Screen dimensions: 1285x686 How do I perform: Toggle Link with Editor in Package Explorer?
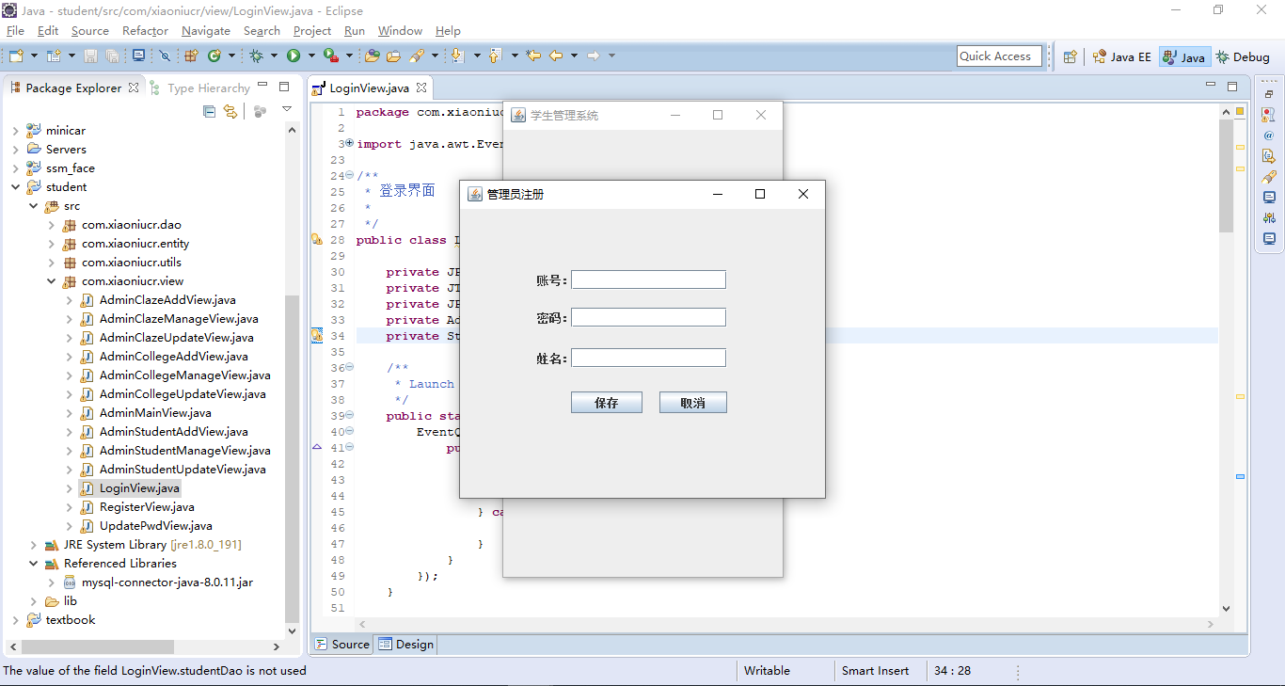tap(230, 111)
